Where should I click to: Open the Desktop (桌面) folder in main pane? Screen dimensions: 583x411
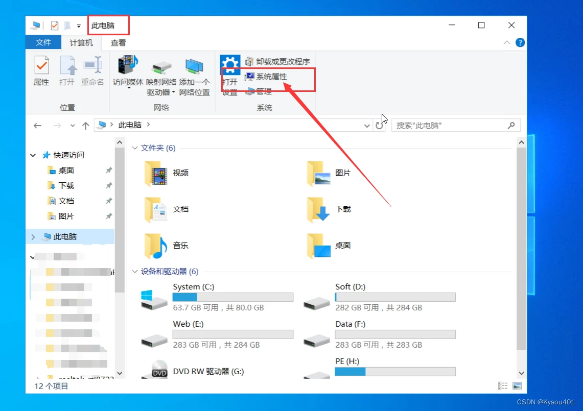coord(329,246)
